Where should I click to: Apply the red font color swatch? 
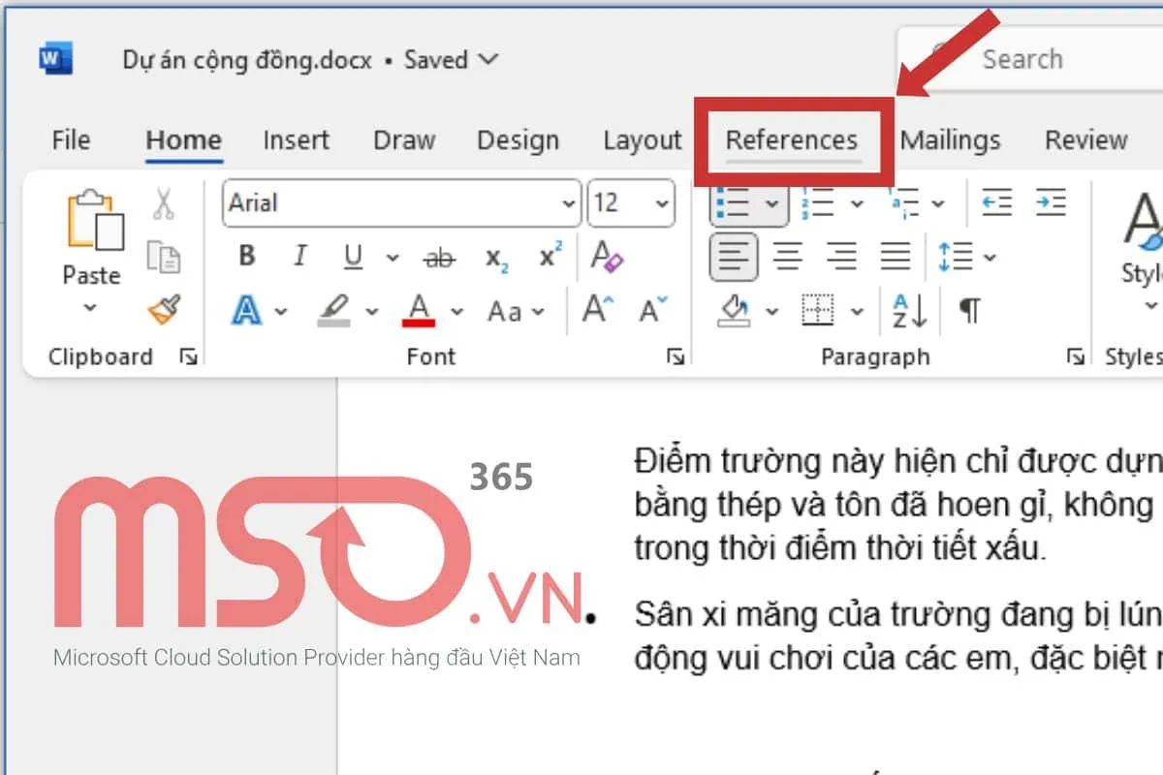tap(419, 311)
